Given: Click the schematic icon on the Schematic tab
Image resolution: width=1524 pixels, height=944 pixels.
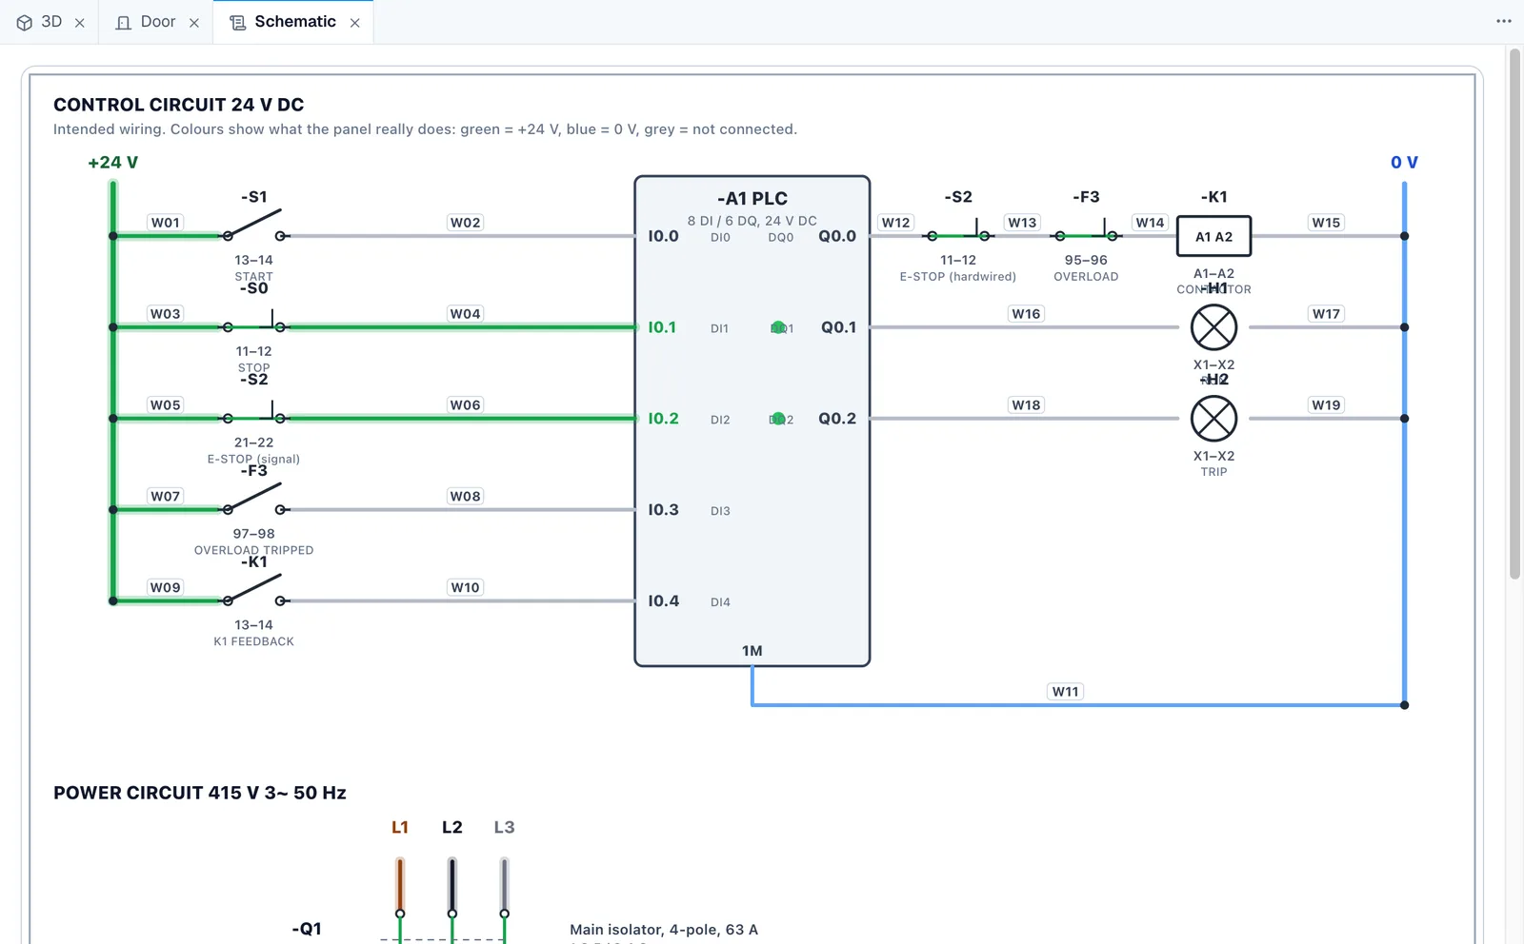Looking at the screenshot, I should [x=238, y=22].
